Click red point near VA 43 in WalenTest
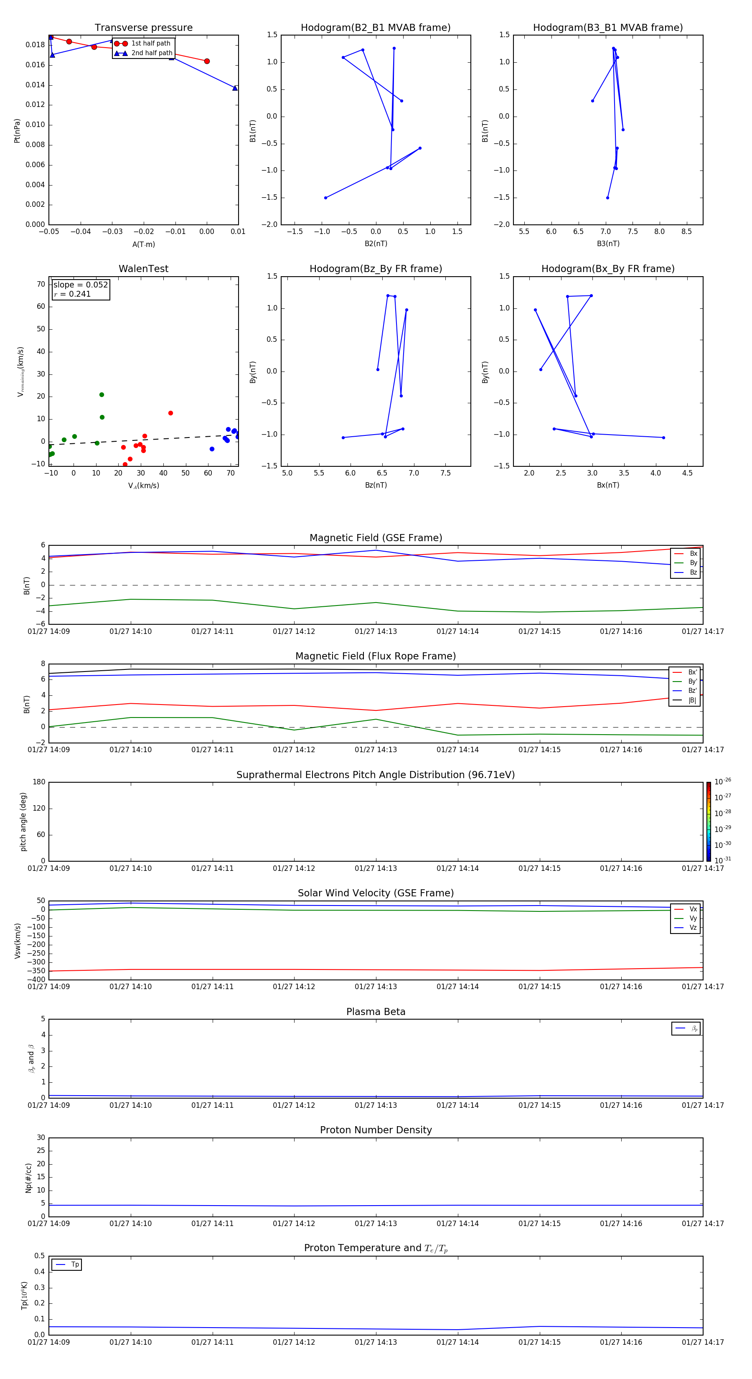 coord(170,413)
